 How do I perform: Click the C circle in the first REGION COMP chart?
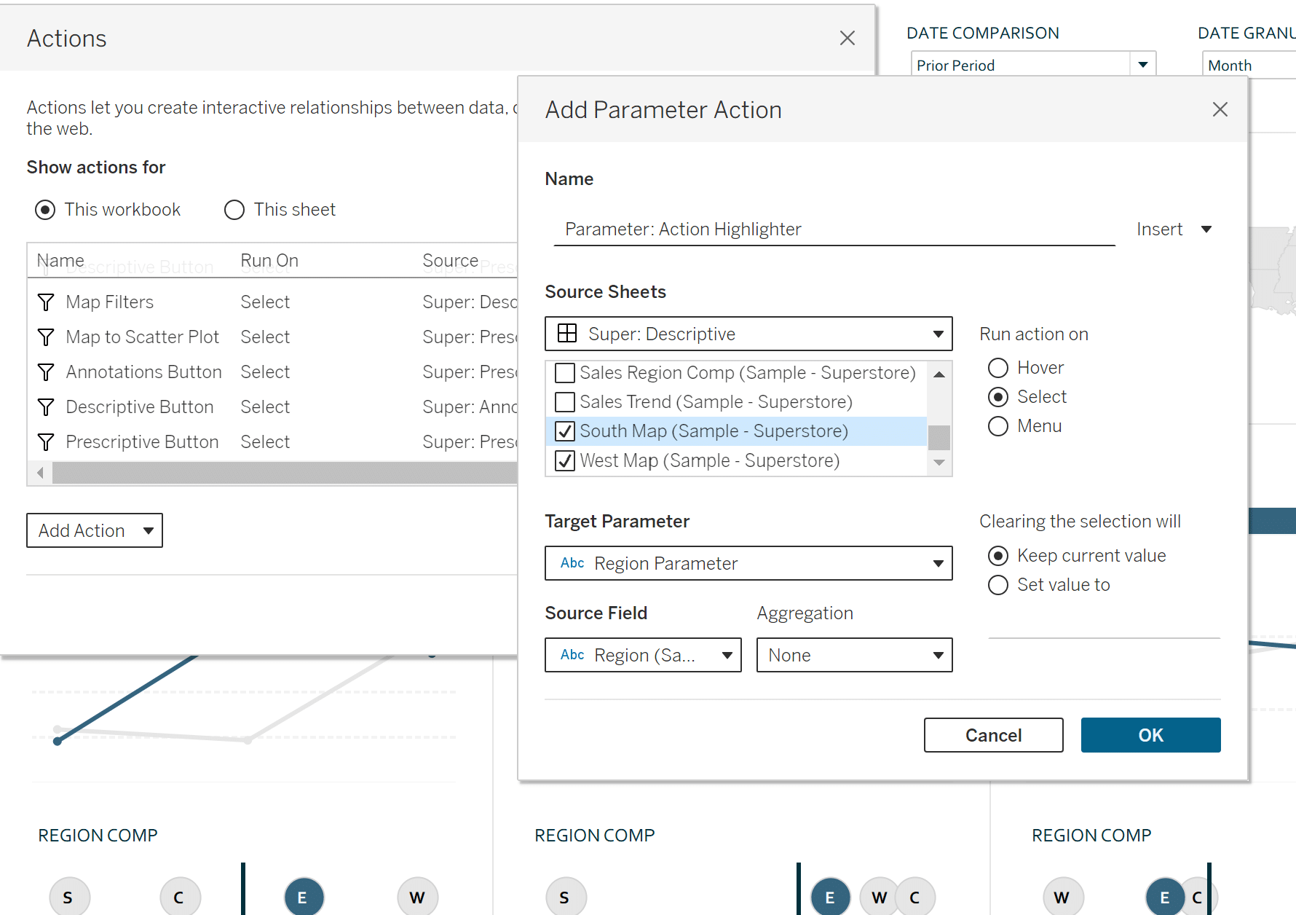[x=181, y=897]
